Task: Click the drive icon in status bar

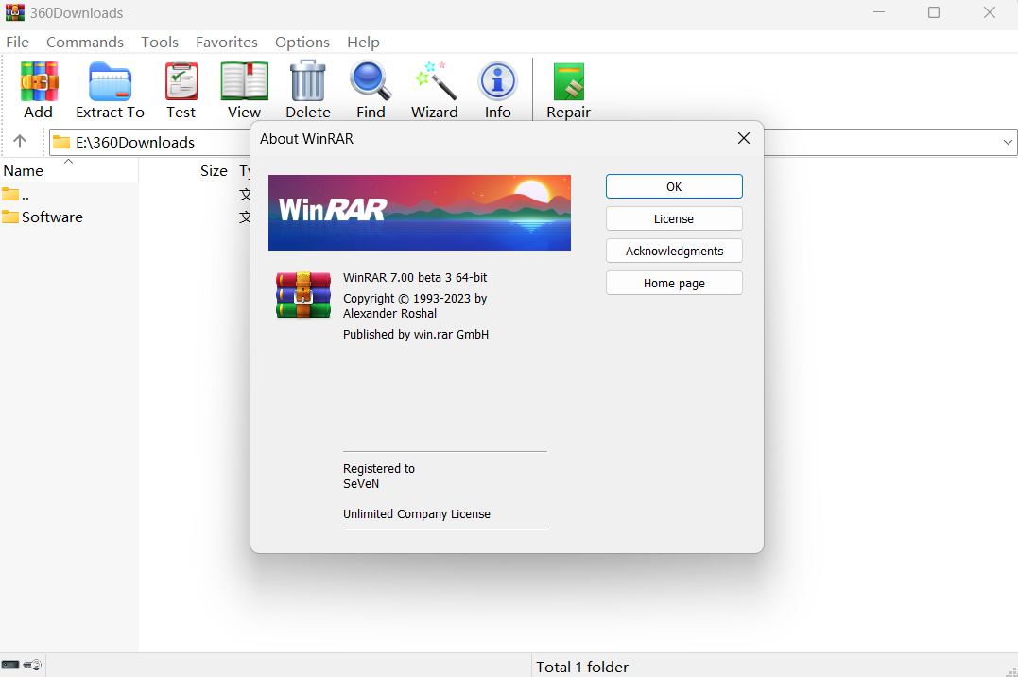Action: pyautogui.click(x=10, y=665)
